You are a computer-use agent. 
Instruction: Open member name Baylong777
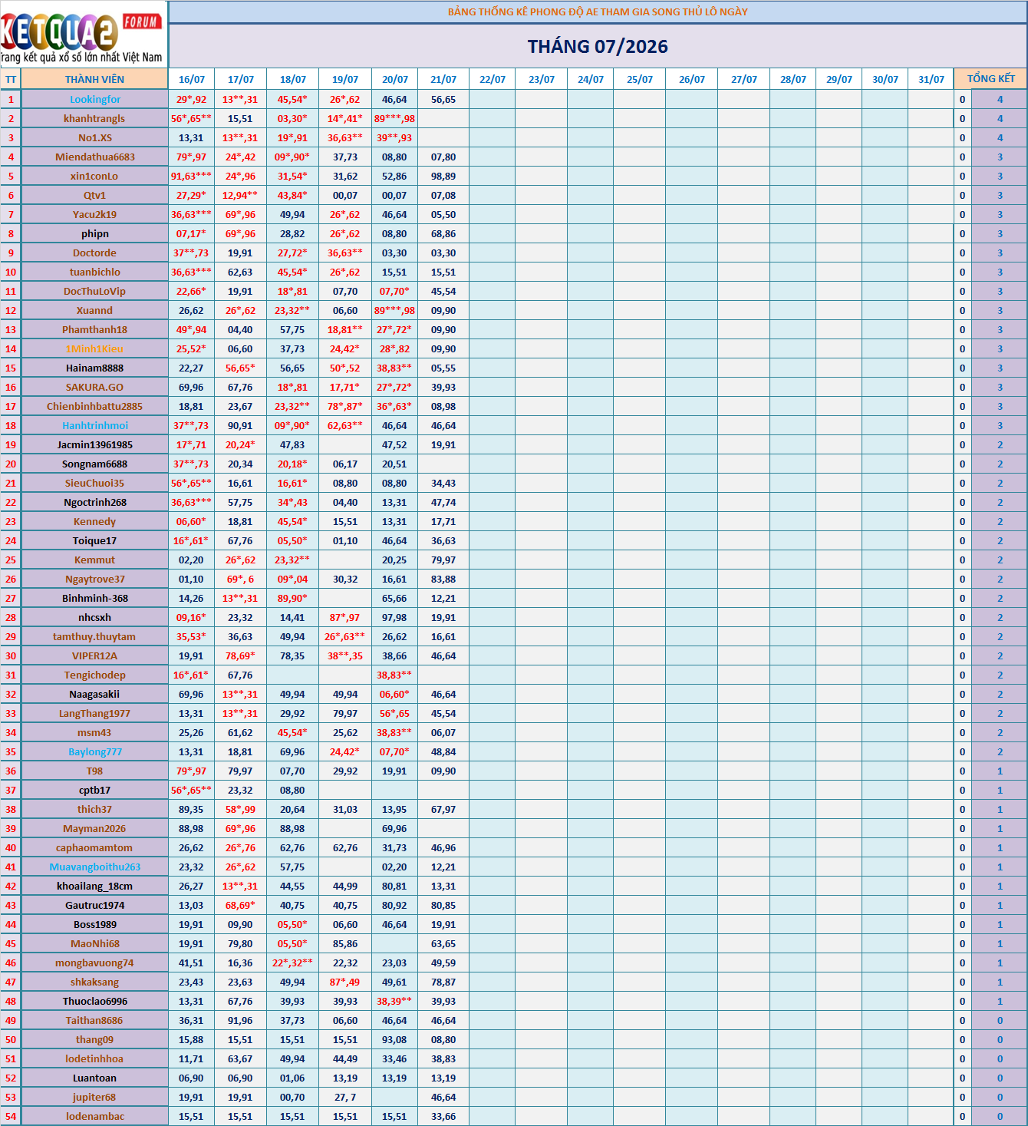point(95,751)
